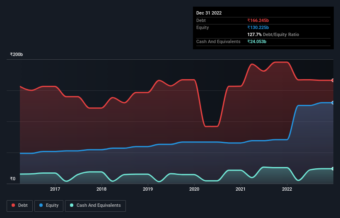
Task: Click the Equity row label in tooltip
Action: pos(203,27)
